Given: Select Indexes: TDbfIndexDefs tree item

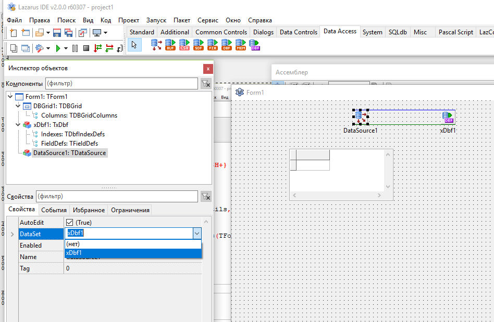Looking at the screenshot, I should [73, 134].
